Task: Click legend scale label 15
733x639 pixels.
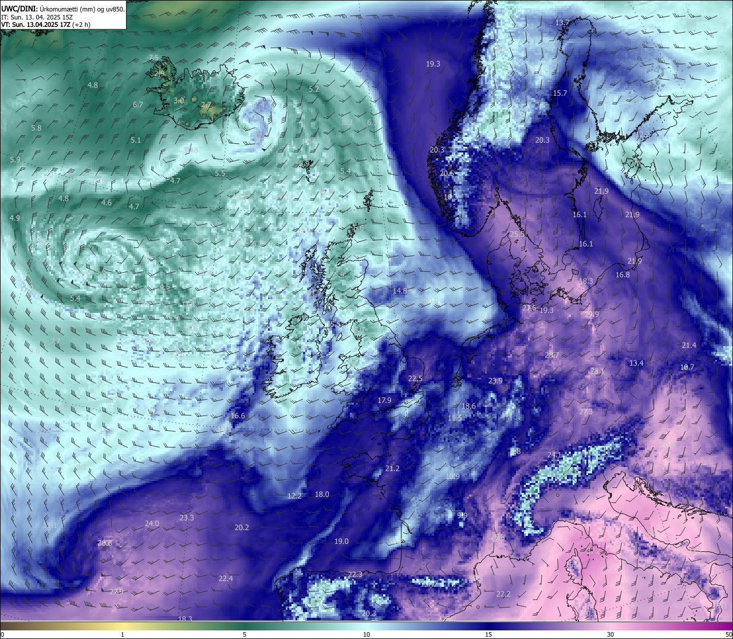Action: (x=488, y=634)
